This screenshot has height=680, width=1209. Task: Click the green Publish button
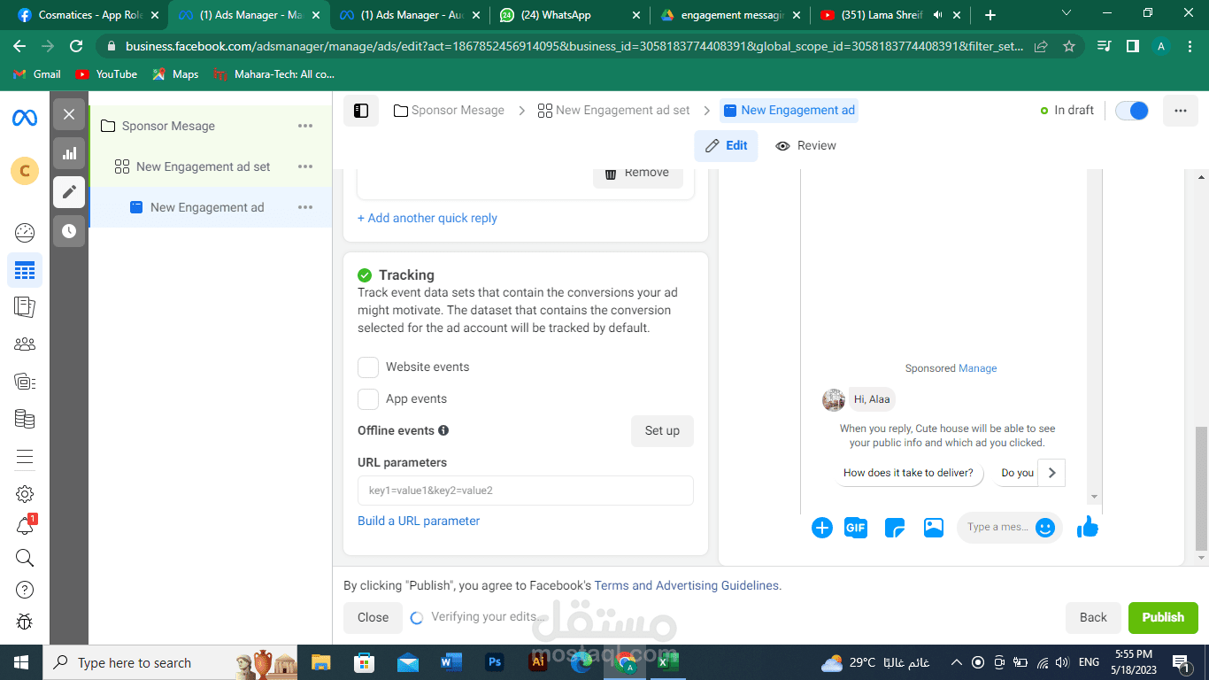pyautogui.click(x=1163, y=617)
